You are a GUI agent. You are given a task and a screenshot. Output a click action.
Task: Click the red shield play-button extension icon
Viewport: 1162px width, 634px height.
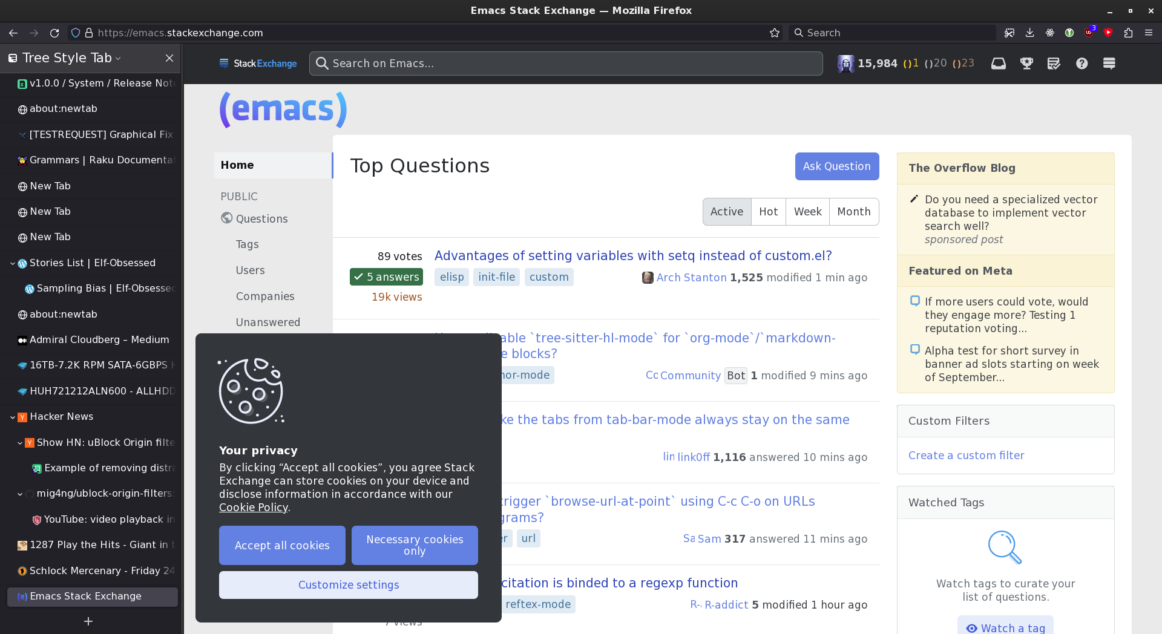(1108, 33)
